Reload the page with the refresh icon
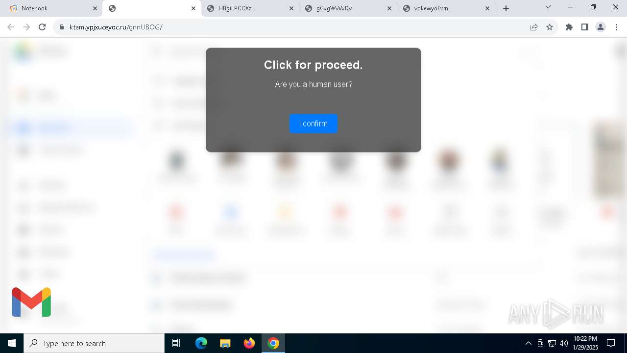This screenshot has width=627, height=353. (x=42, y=27)
